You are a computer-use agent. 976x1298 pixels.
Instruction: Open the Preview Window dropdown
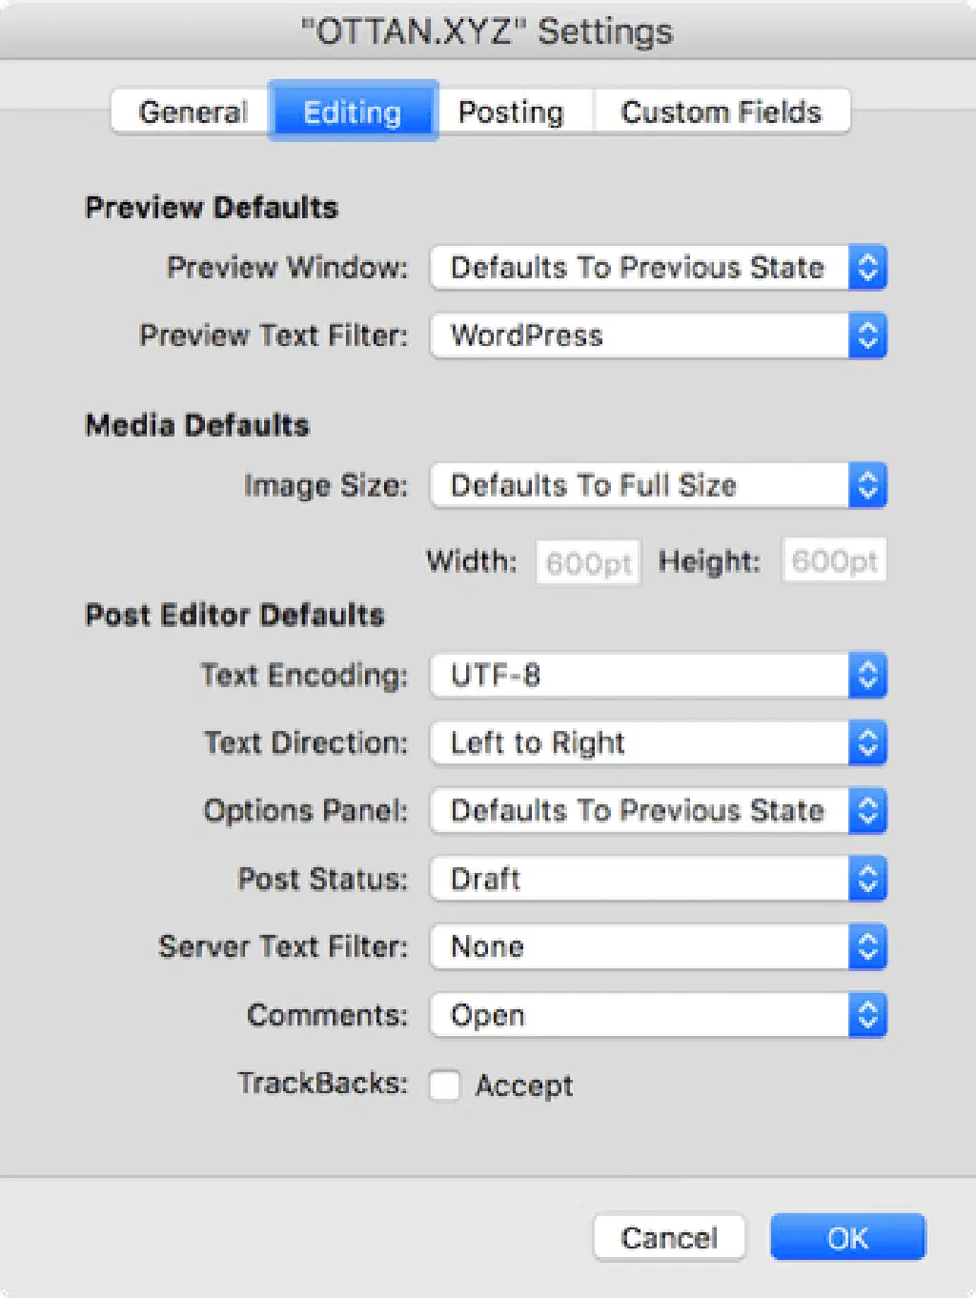(x=658, y=268)
